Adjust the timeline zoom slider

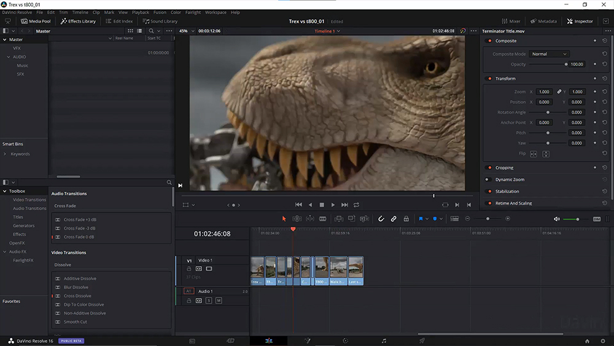(488, 219)
